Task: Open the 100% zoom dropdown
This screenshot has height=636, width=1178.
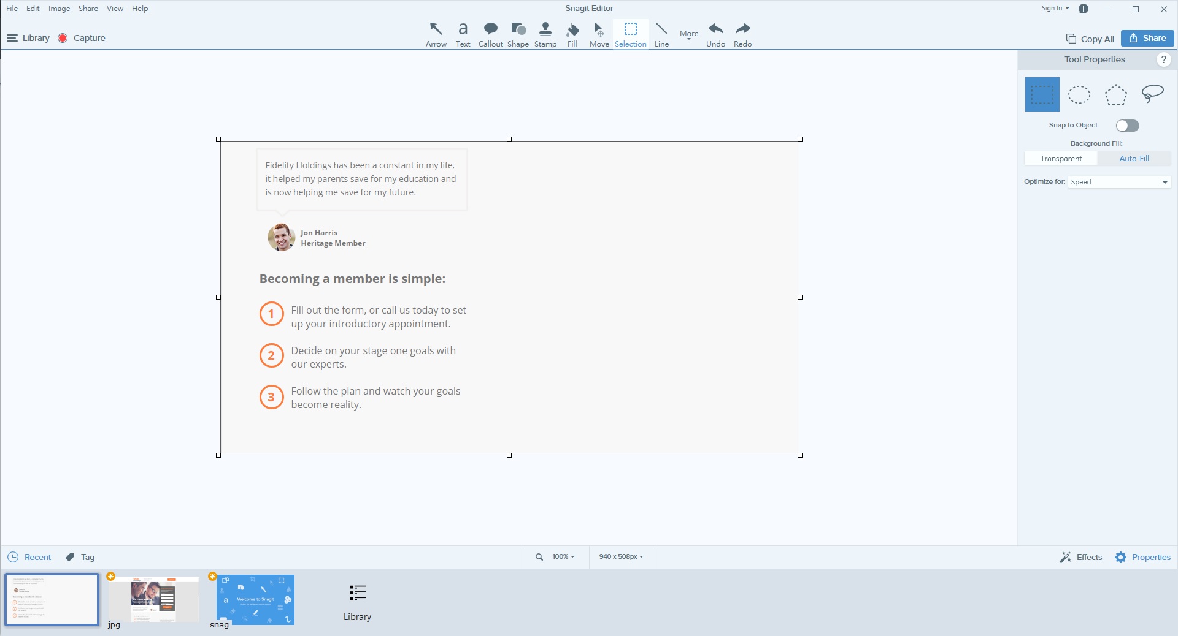Action: click(x=563, y=557)
